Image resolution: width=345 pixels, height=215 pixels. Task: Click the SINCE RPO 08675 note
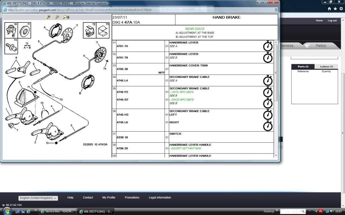182,99
